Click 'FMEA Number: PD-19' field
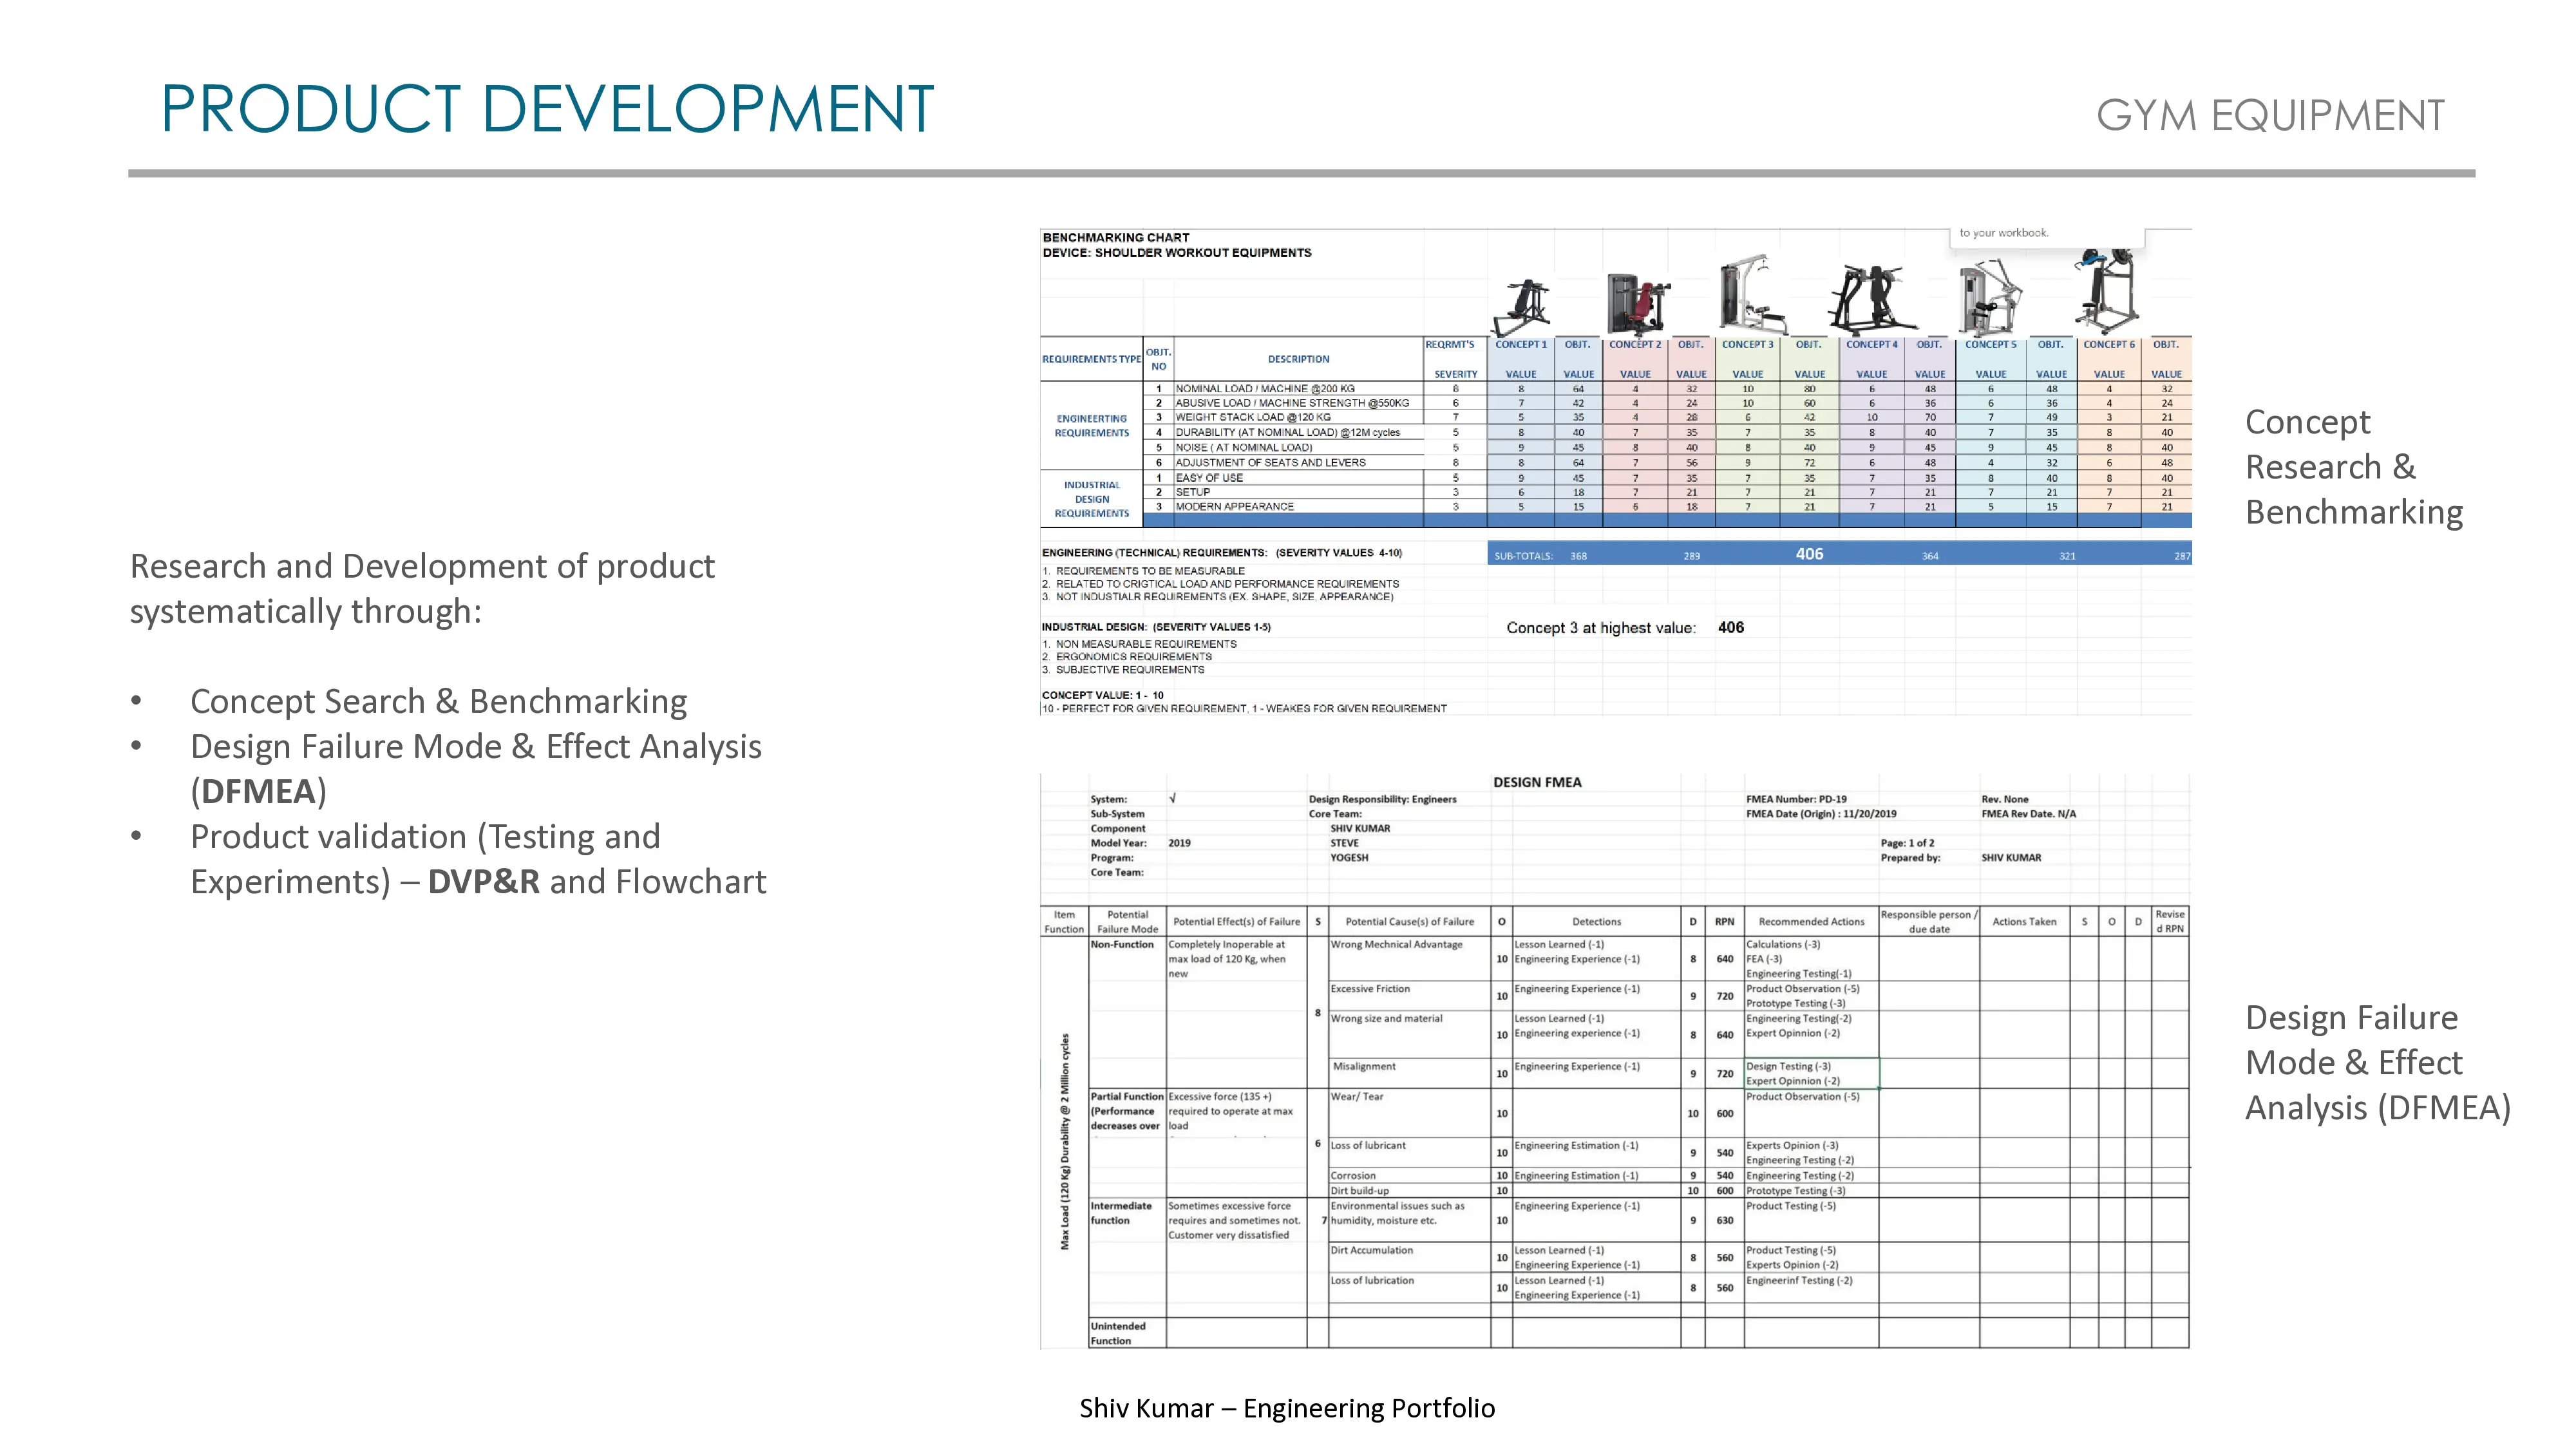Image resolution: width=2576 pixels, height=1449 pixels. [x=1796, y=800]
